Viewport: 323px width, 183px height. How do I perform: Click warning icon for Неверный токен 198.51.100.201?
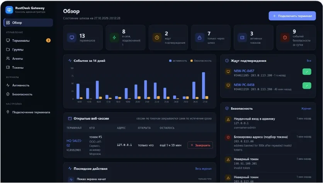click(x=228, y=159)
